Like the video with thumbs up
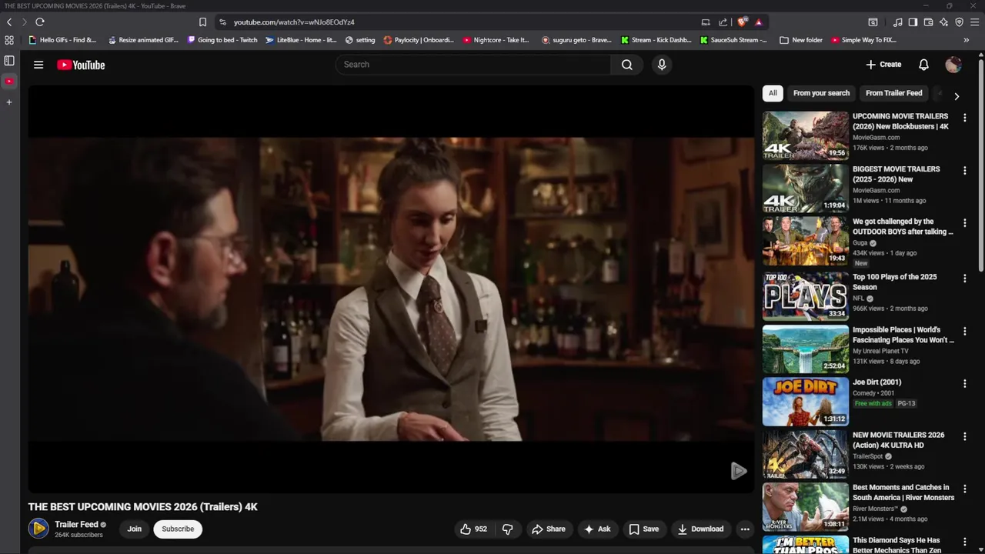This screenshot has height=554, width=985. [x=473, y=529]
